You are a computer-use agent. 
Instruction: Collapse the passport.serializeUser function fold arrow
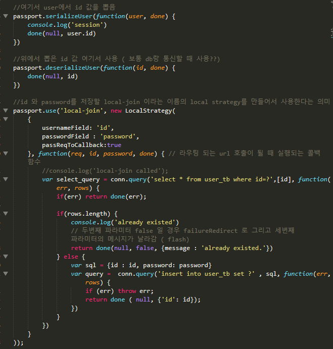coord(6,16)
